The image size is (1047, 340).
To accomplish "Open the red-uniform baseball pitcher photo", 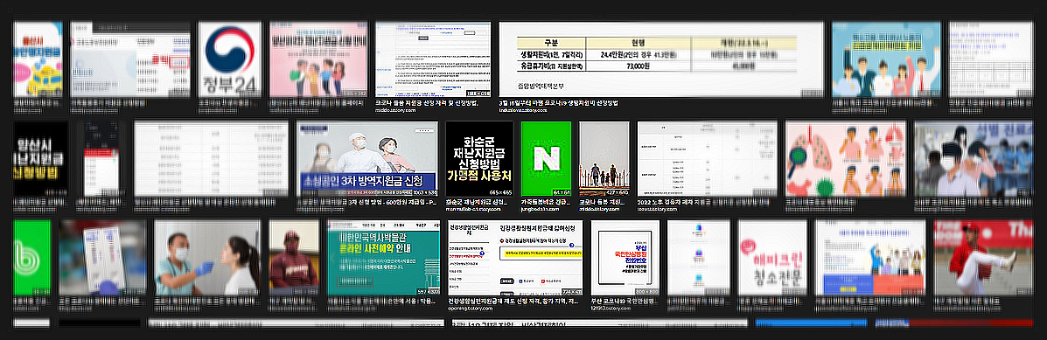I will [983, 258].
